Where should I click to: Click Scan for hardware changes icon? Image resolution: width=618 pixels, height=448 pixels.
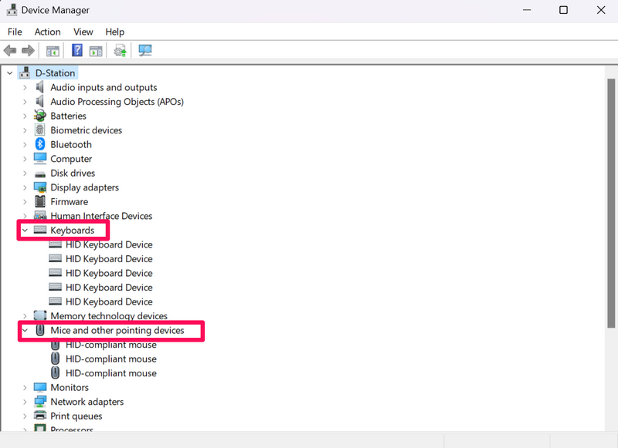144,51
